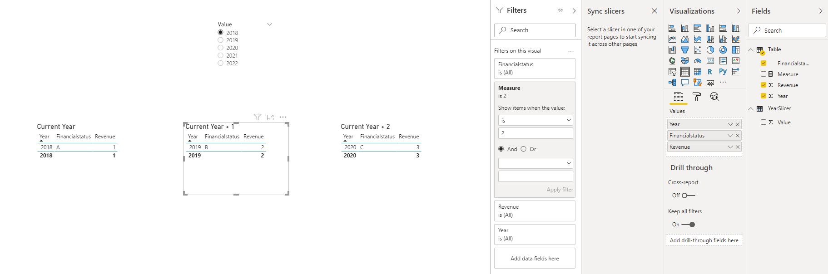Collapse the Table group in Fields
828x274 pixels.
click(751, 50)
